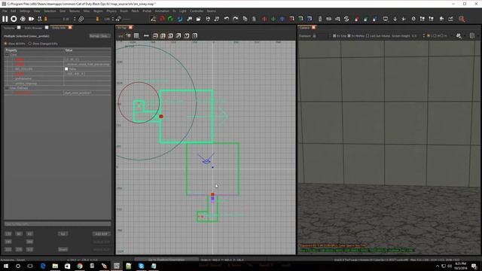Open Microsoft Edge from the taskbar

pyautogui.click(x=43, y=266)
